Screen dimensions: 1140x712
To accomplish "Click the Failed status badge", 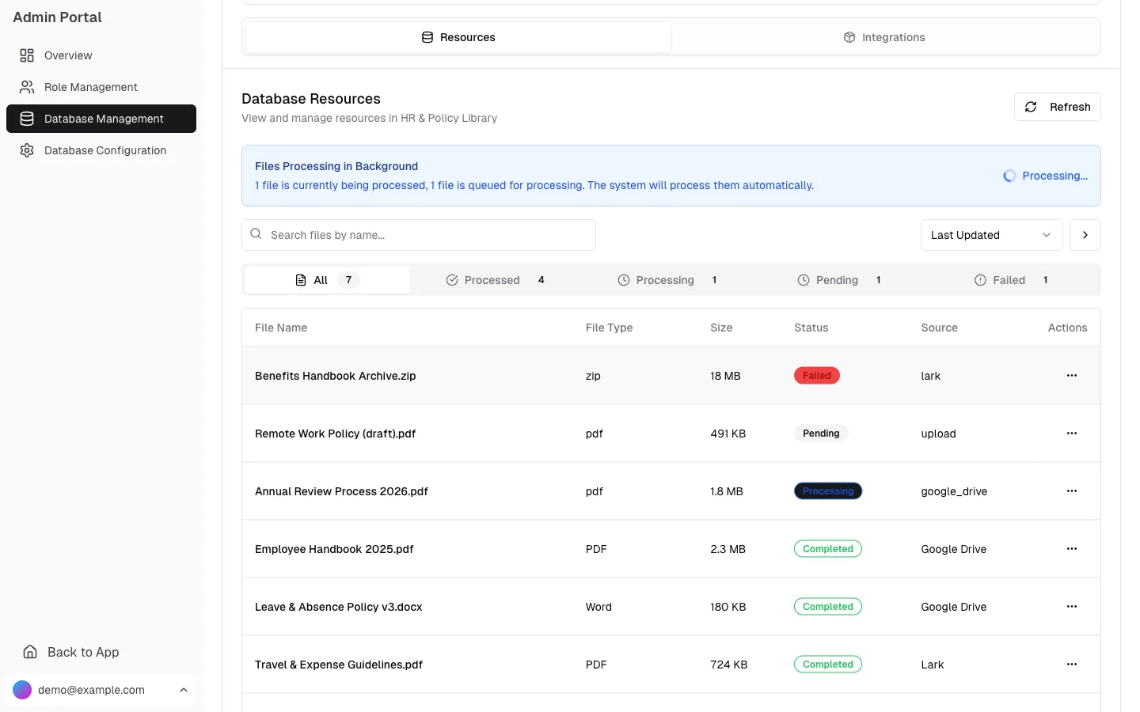I will pyautogui.click(x=817, y=376).
